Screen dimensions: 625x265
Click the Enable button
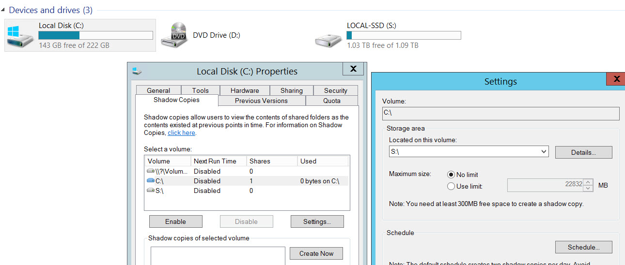(x=175, y=221)
